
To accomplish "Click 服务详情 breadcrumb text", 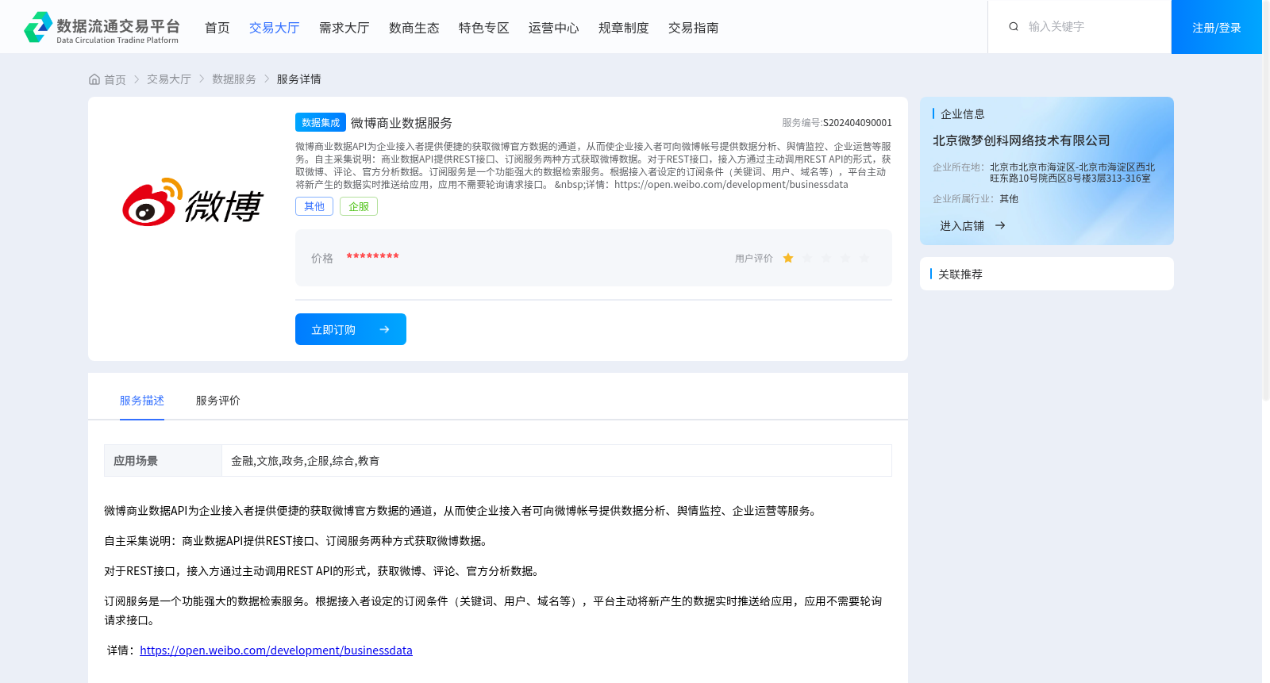I will (299, 79).
